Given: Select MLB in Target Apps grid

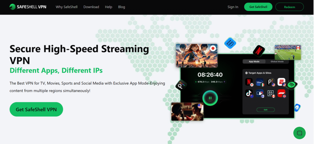Looking at the screenshot, I should pos(260,93).
